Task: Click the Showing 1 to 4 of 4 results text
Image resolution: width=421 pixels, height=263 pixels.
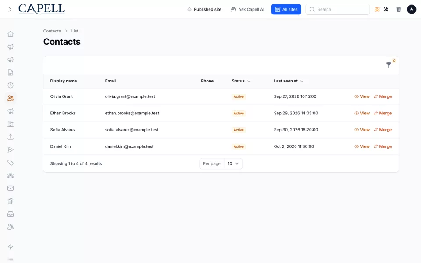Action: tap(76, 163)
